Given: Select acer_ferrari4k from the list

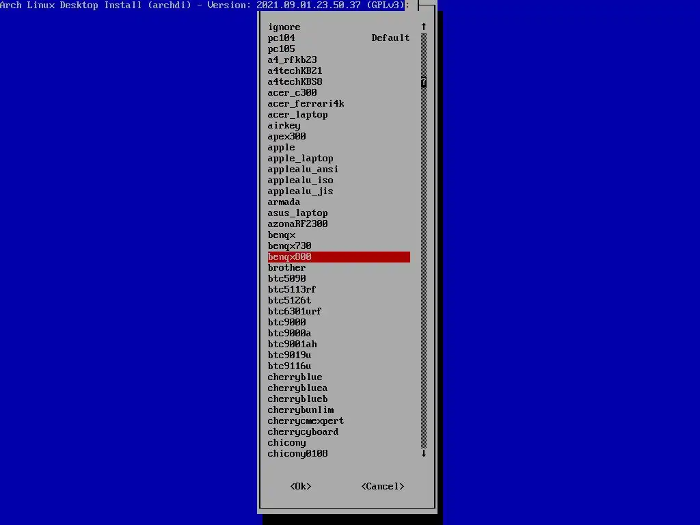Looking at the screenshot, I should (339, 104).
